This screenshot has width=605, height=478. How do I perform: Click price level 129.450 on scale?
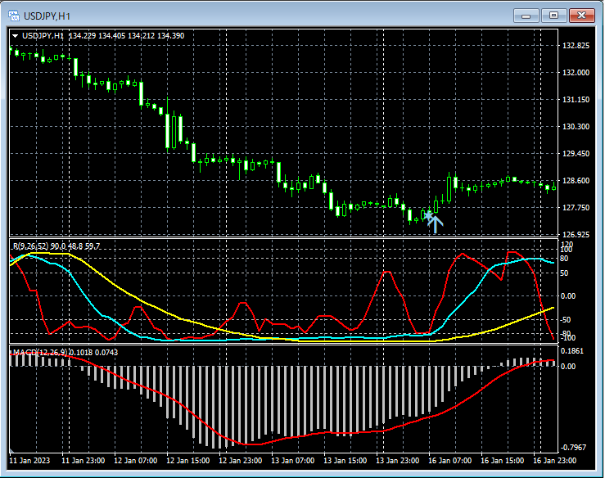576,154
